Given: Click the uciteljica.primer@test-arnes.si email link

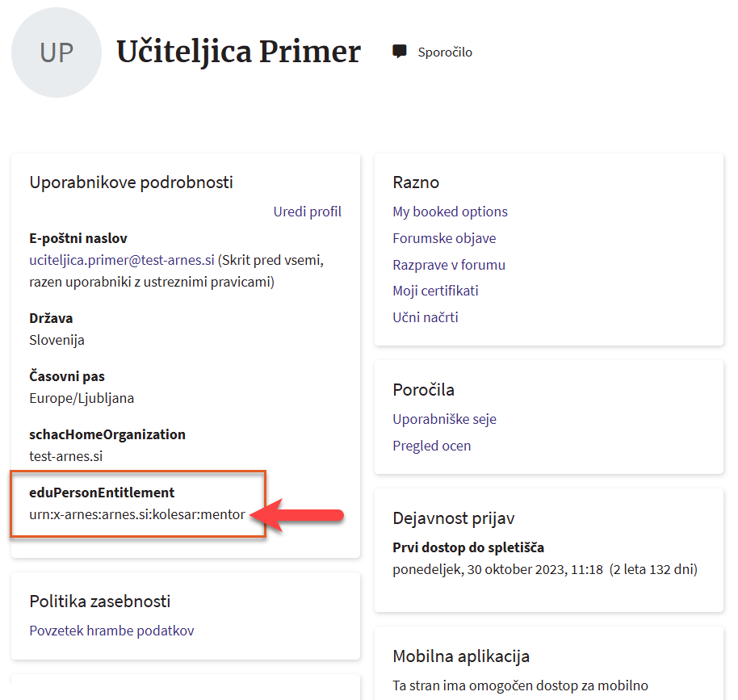Looking at the screenshot, I should (121, 261).
